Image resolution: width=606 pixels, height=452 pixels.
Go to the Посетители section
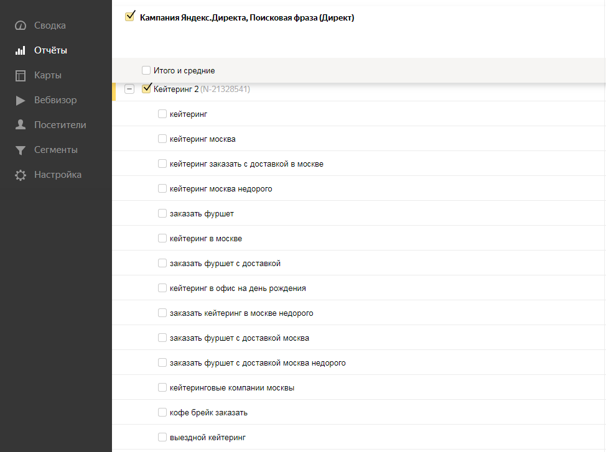point(60,125)
